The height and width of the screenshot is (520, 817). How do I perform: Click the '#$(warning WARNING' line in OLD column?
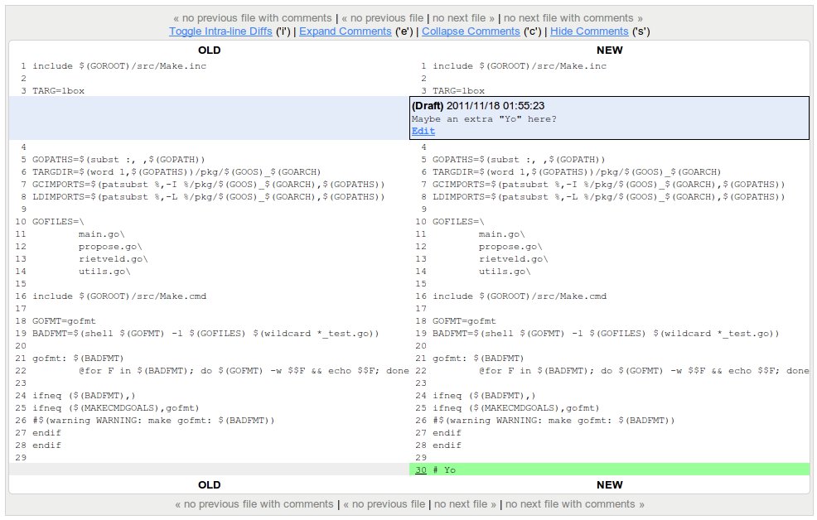153,421
